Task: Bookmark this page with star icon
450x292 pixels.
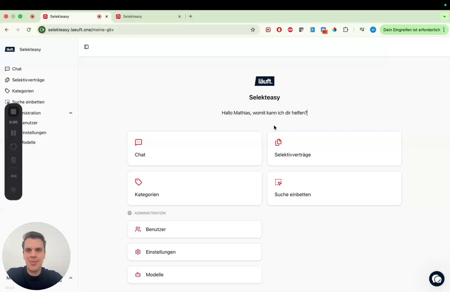Action: pyautogui.click(x=253, y=30)
